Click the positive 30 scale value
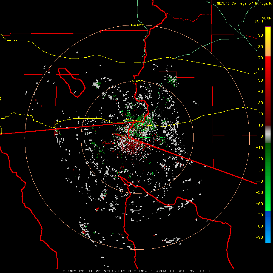The width and height of the screenshot is (273, 273). (261, 103)
